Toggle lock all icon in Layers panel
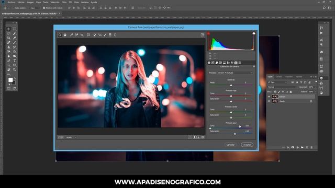The image size is (335, 188). coord(291,92)
